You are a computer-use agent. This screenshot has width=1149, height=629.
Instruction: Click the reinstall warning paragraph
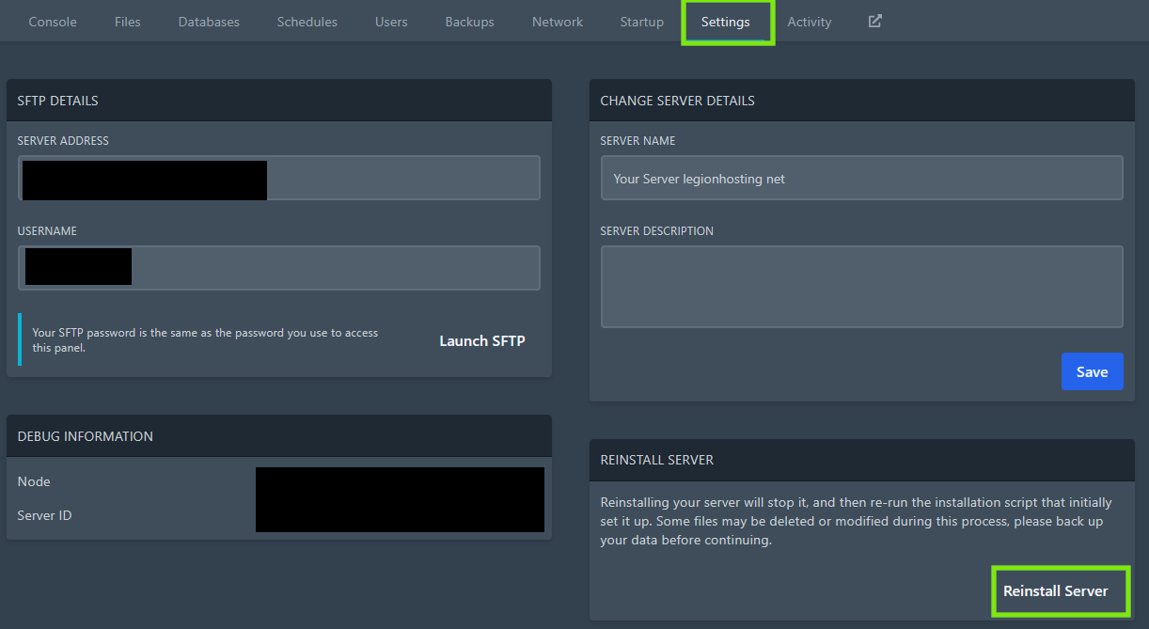[856, 521]
